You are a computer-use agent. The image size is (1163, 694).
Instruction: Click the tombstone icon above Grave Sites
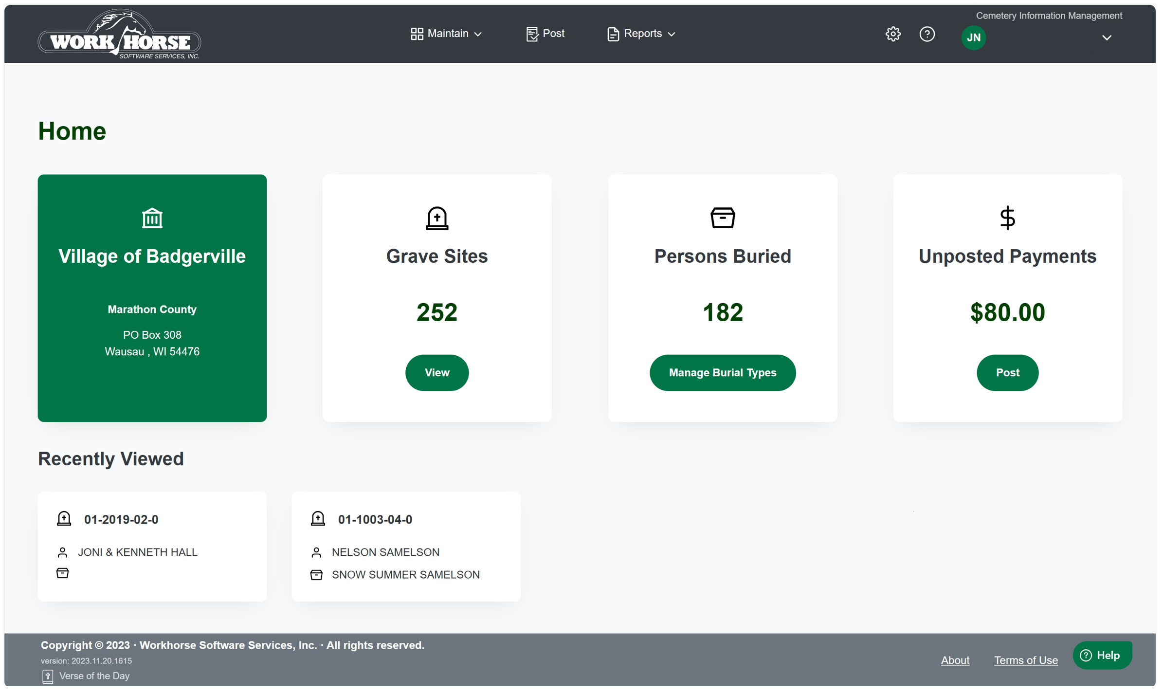point(436,218)
